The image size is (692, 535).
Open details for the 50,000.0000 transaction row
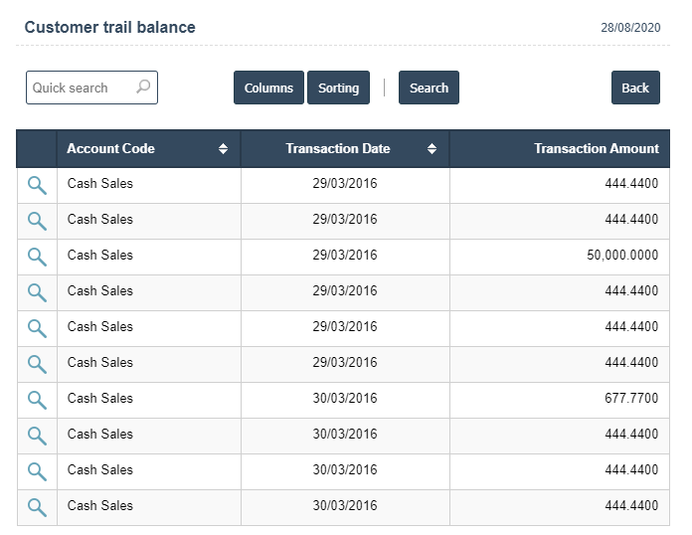(37, 257)
